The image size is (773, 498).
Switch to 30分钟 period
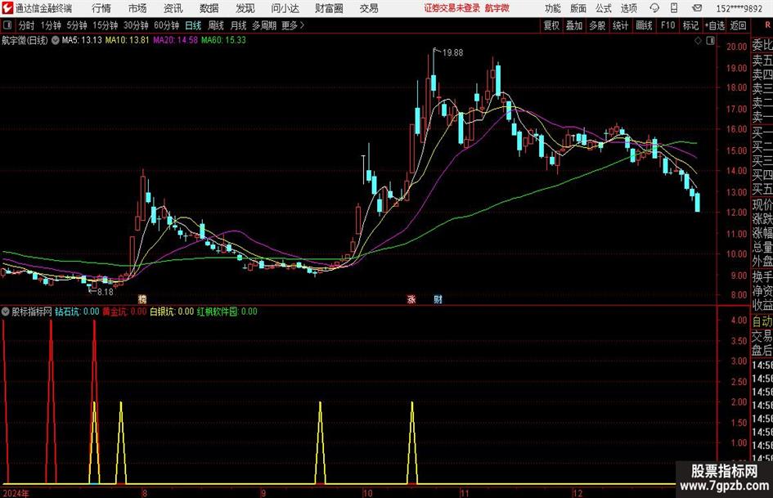pyautogui.click(x=136, y=25)
